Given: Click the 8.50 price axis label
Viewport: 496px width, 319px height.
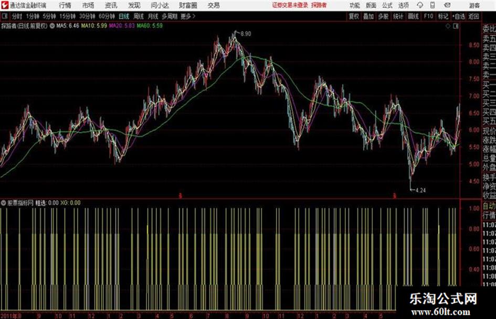Looking at the screenshot, I should [x=474, y=45].
